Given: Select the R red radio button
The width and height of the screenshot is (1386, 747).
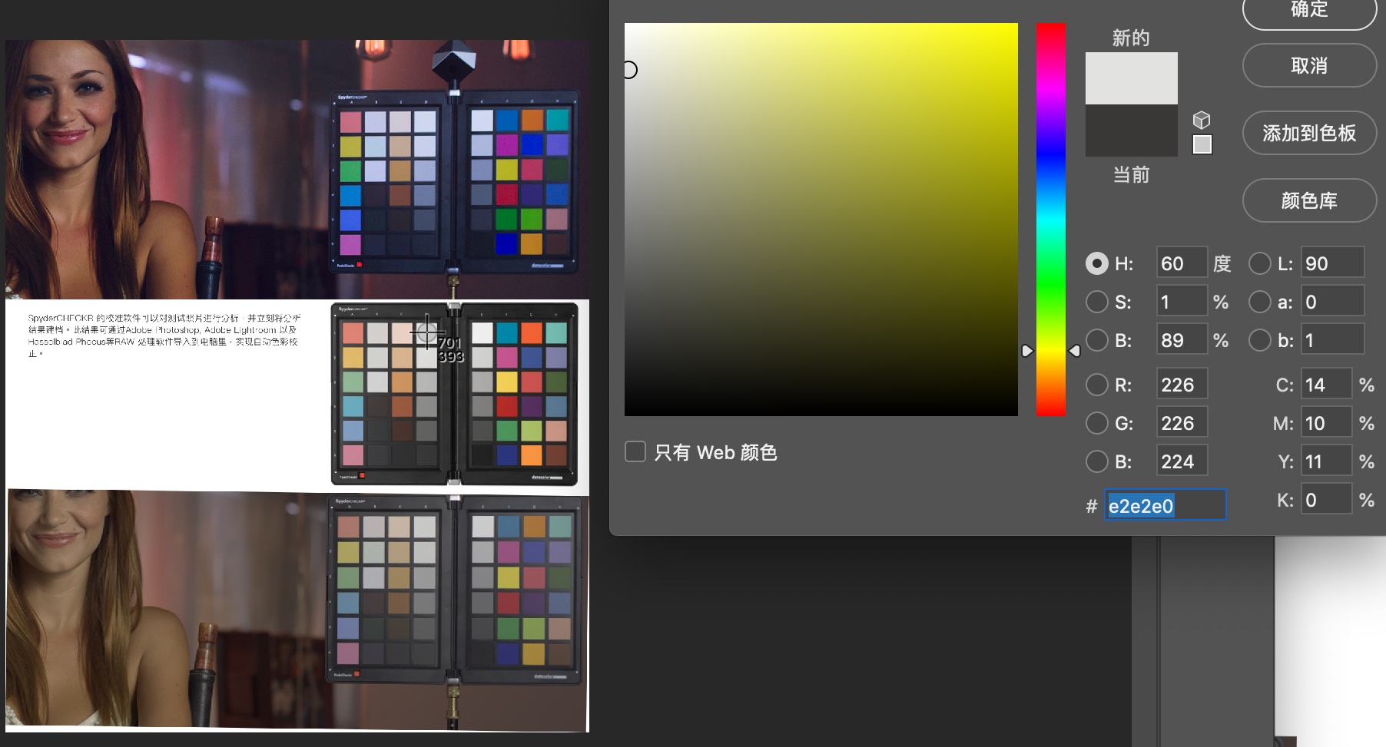Looking at the screenshot, I should (x=1096, y=384).
